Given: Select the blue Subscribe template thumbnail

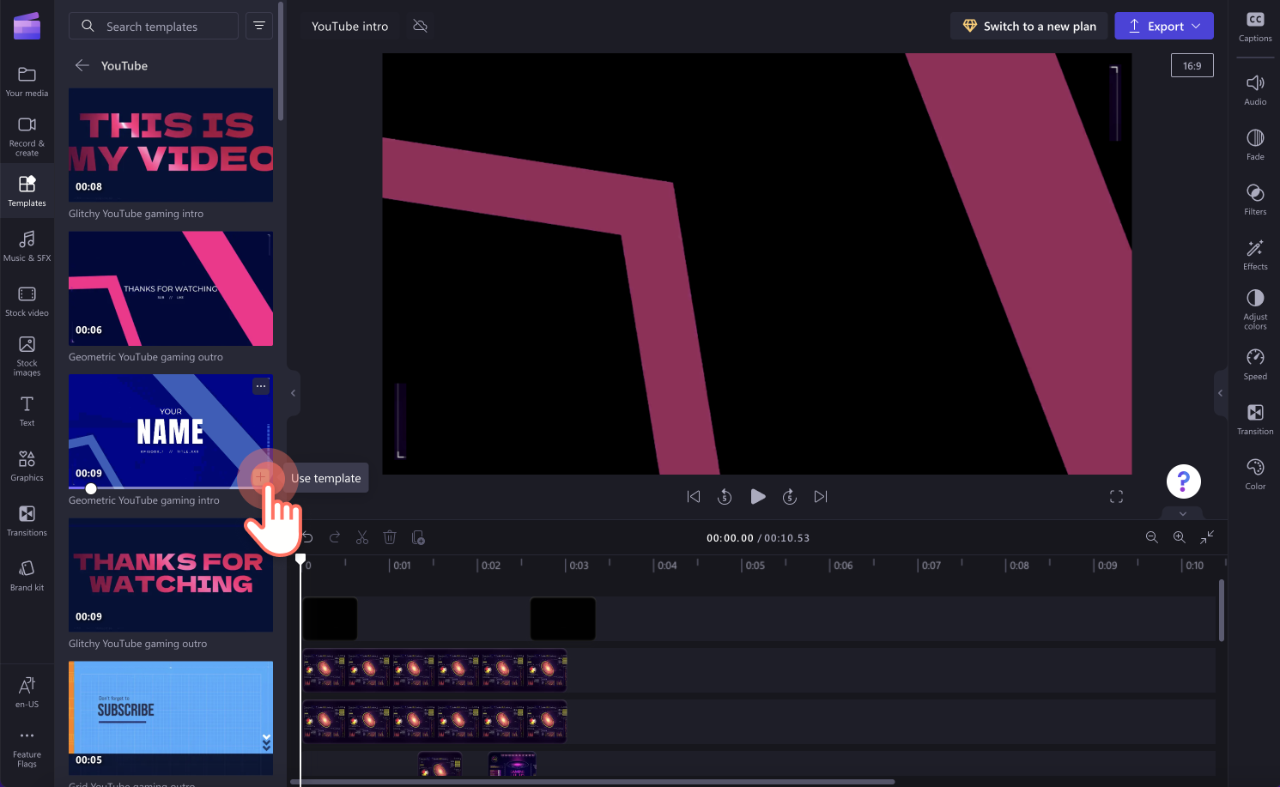Looking at the screenshot, I should (x=171, y=717).
